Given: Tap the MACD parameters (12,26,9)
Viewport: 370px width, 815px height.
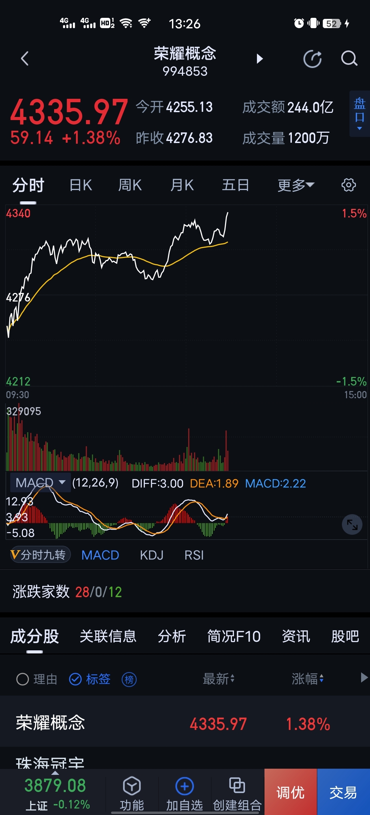Looking at the screenshot, I should tap(96, 483).
